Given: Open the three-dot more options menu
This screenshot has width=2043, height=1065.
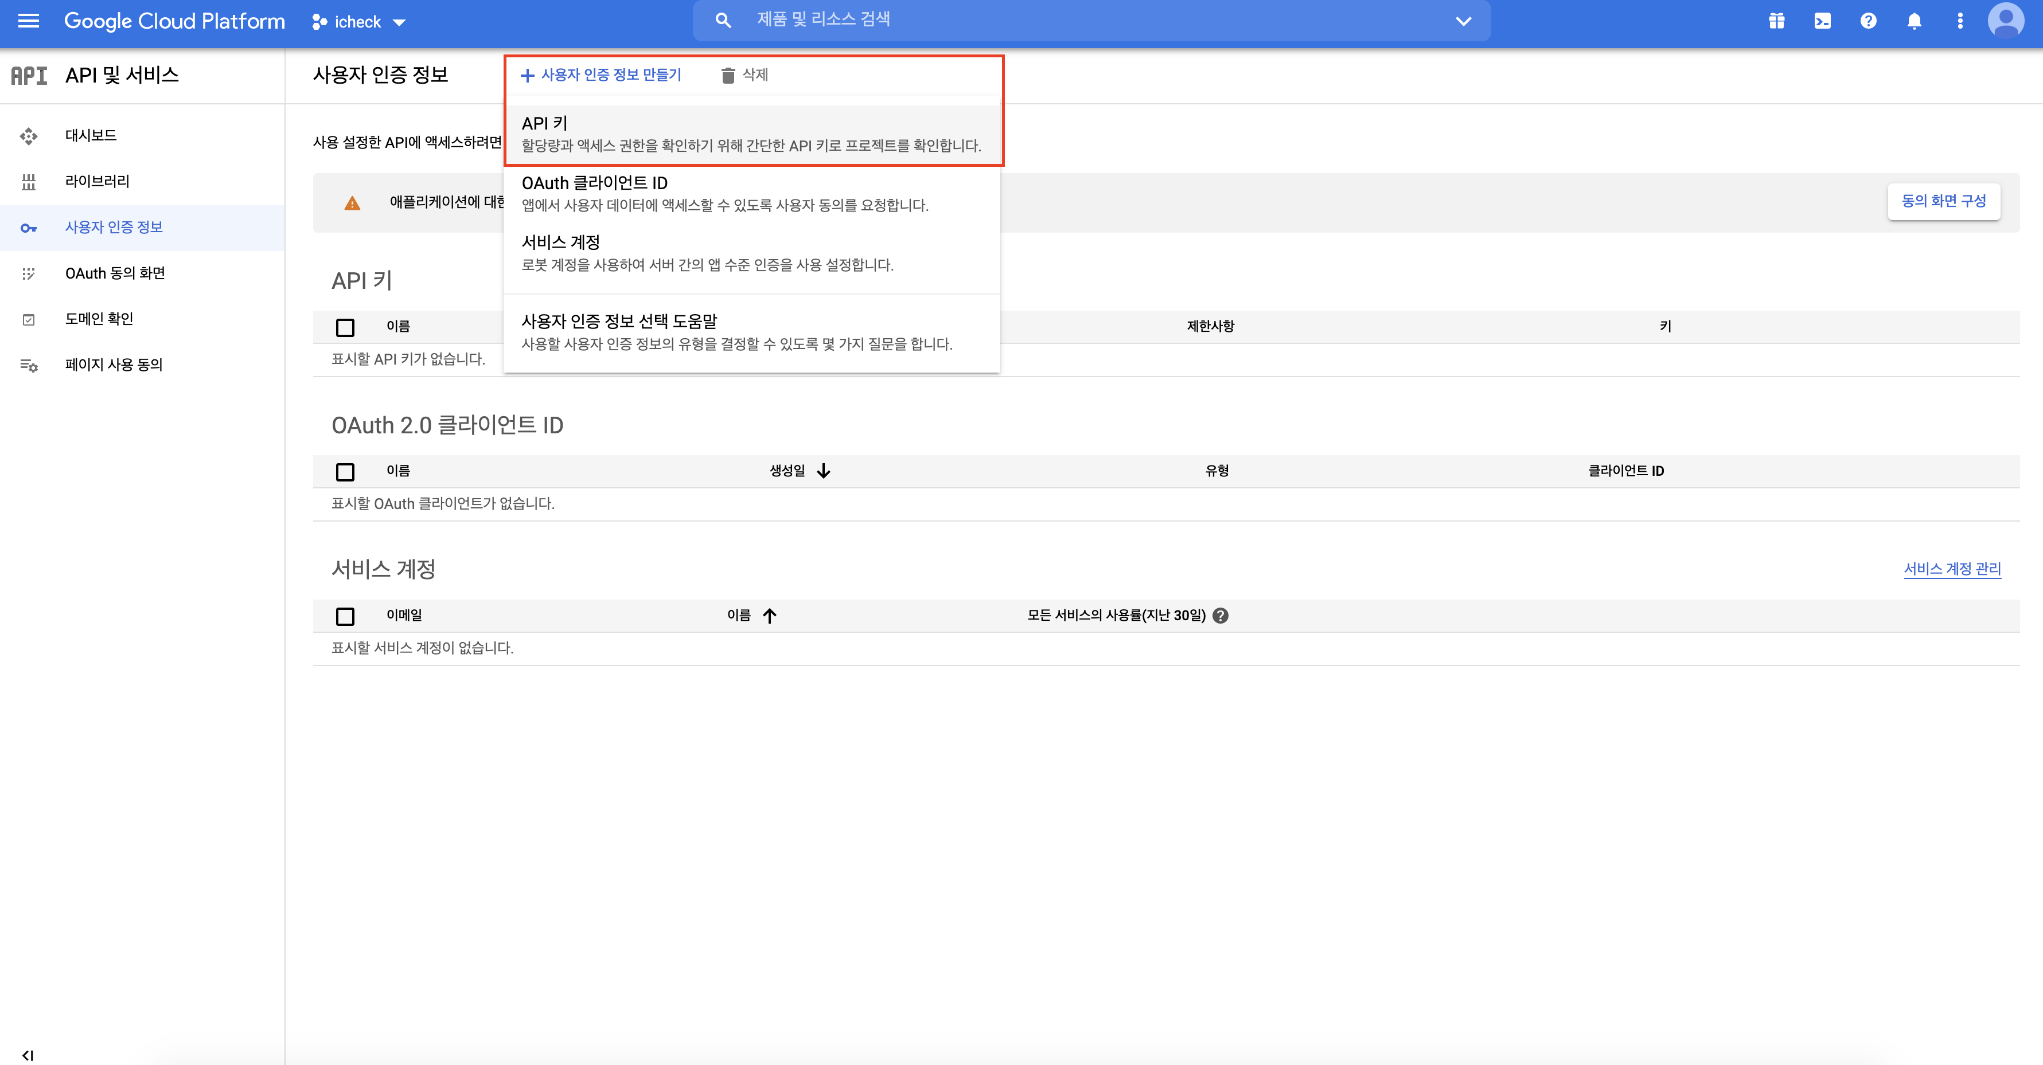Looking at the screenshot, I should point(1960,21).
